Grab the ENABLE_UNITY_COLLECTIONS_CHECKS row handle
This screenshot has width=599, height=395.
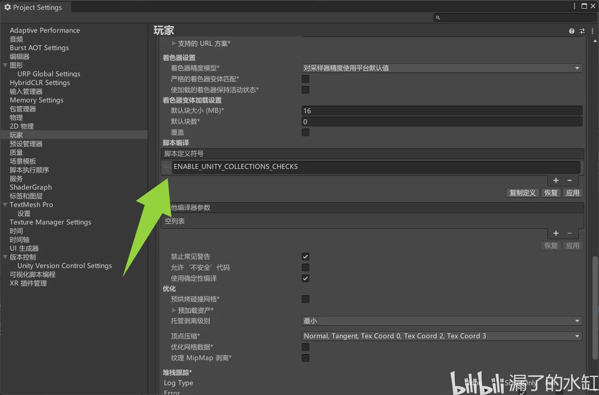167,167
